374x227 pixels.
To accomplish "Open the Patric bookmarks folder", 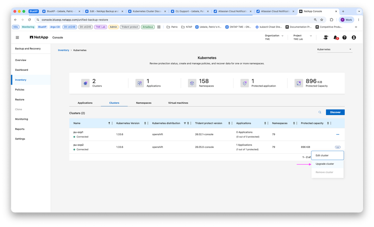I will tap(172, 27).
